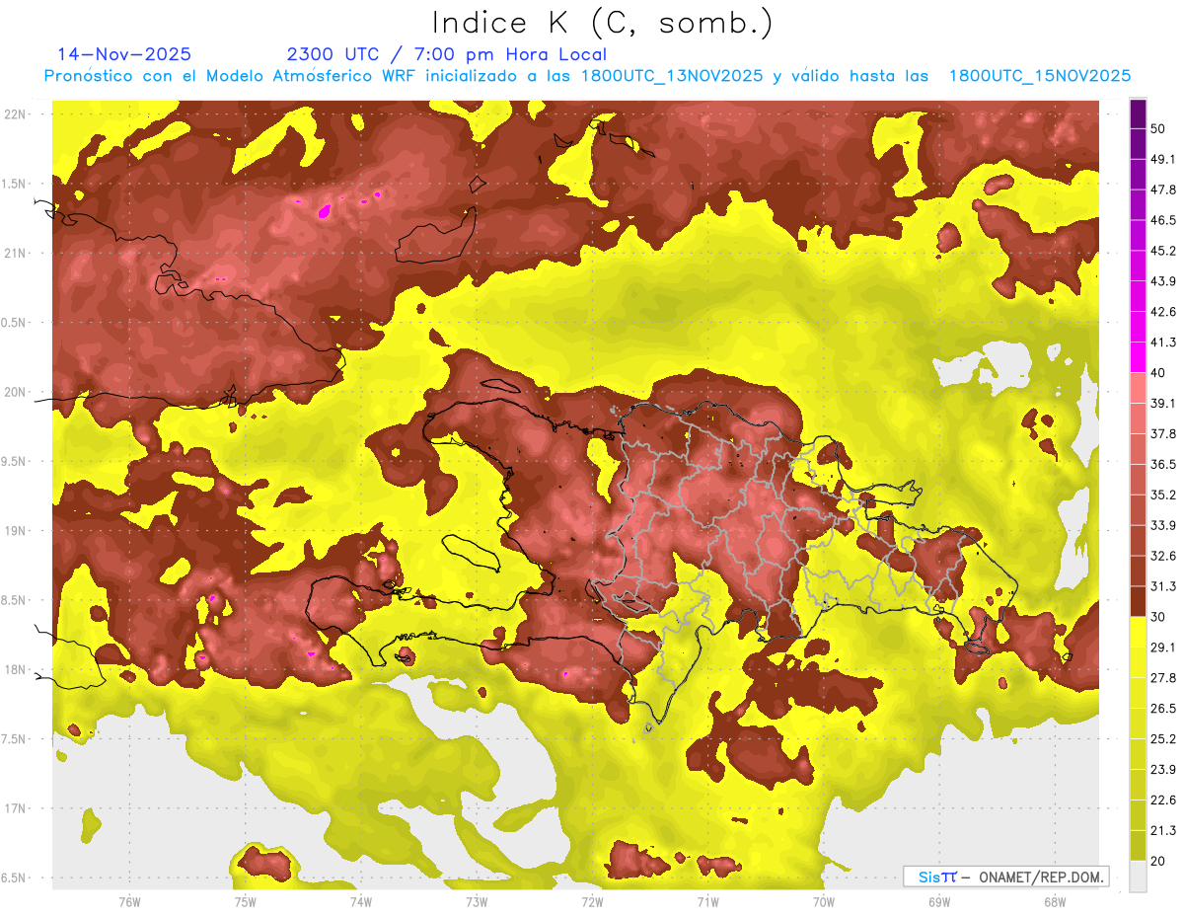Screen dimensions: 1184x915
Task: Click the colorbar value '21.3'
Action: (1162, 831)
